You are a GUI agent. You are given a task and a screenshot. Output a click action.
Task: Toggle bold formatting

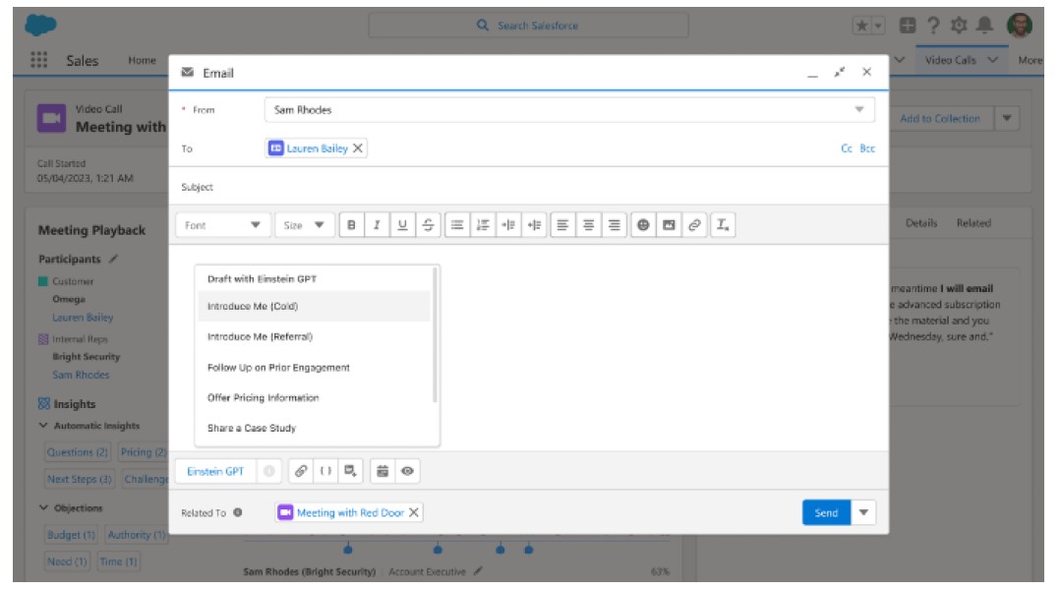351,225
